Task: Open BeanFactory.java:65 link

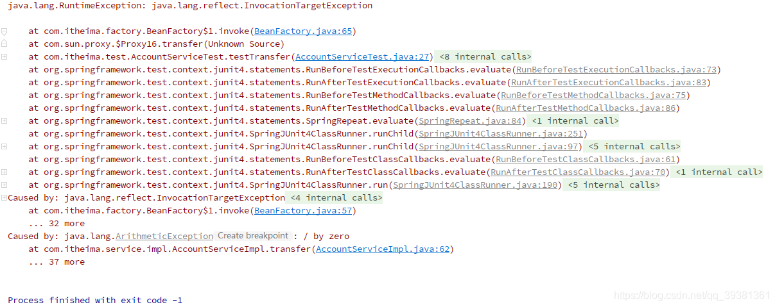Action: [303, 31]
